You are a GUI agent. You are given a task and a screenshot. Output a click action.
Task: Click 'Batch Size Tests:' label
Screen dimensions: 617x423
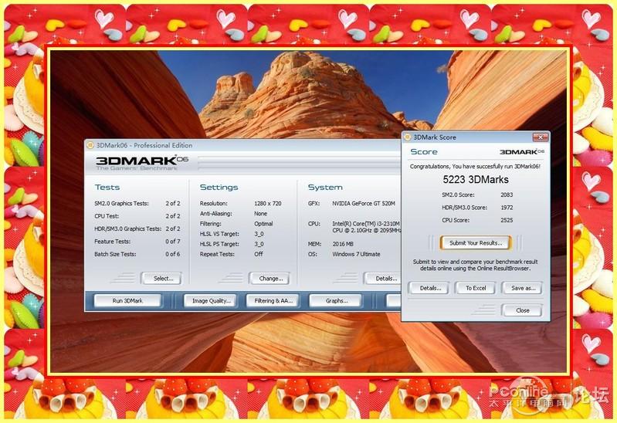(115, 254)
